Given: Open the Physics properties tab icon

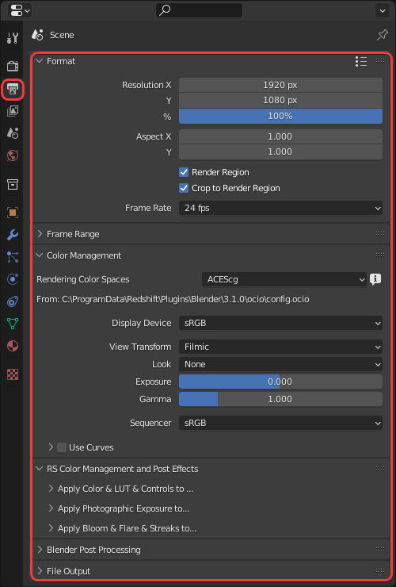Looking at the screenshot, I should (x=13, y=279).
